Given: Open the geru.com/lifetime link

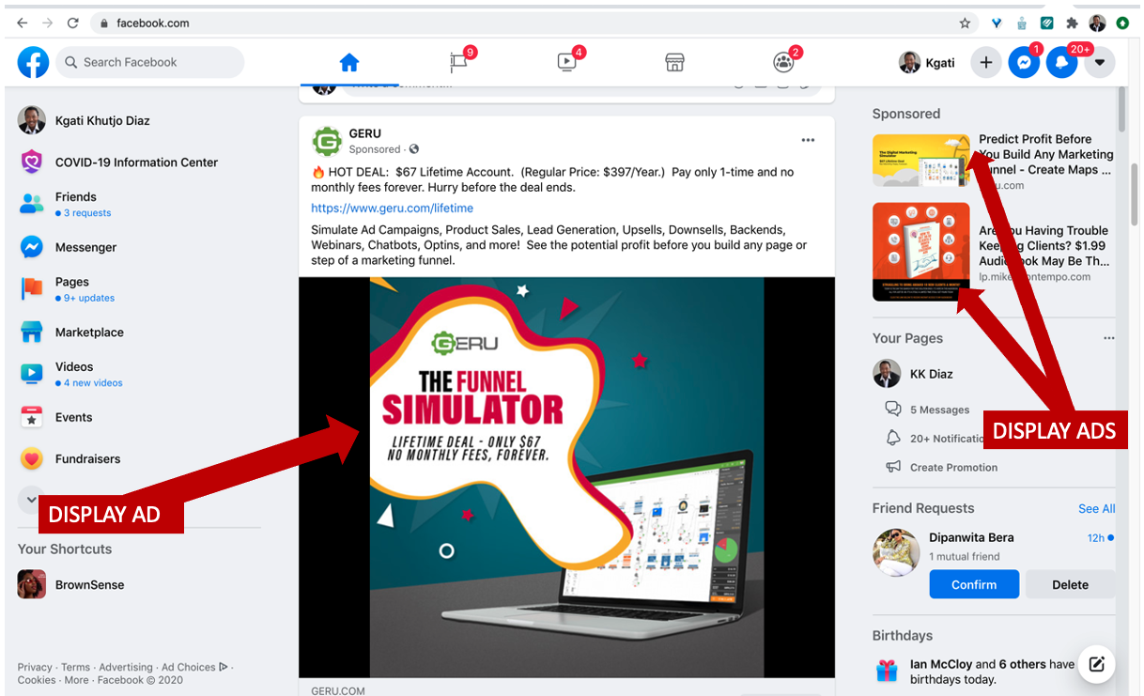Looking at the screenshot, I should 392,208.
